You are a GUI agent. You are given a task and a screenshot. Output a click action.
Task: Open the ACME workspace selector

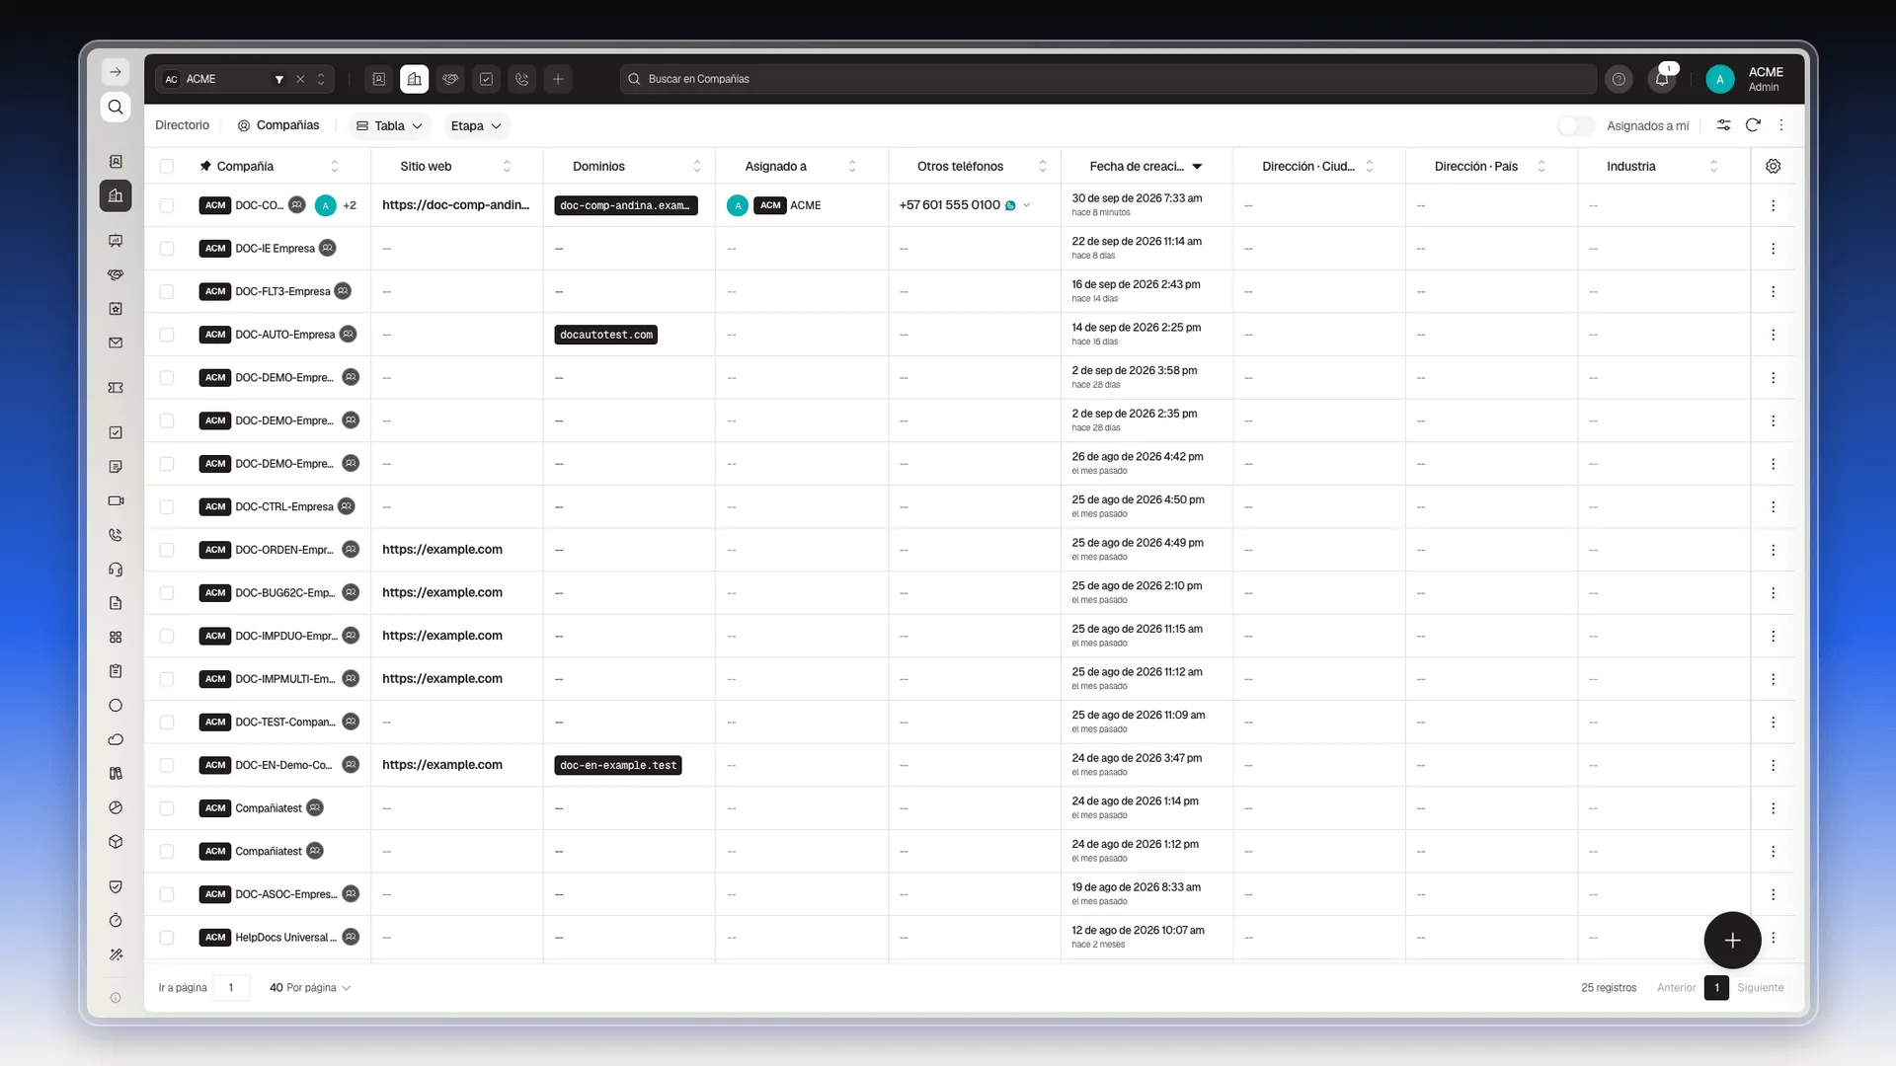[244, 79]
